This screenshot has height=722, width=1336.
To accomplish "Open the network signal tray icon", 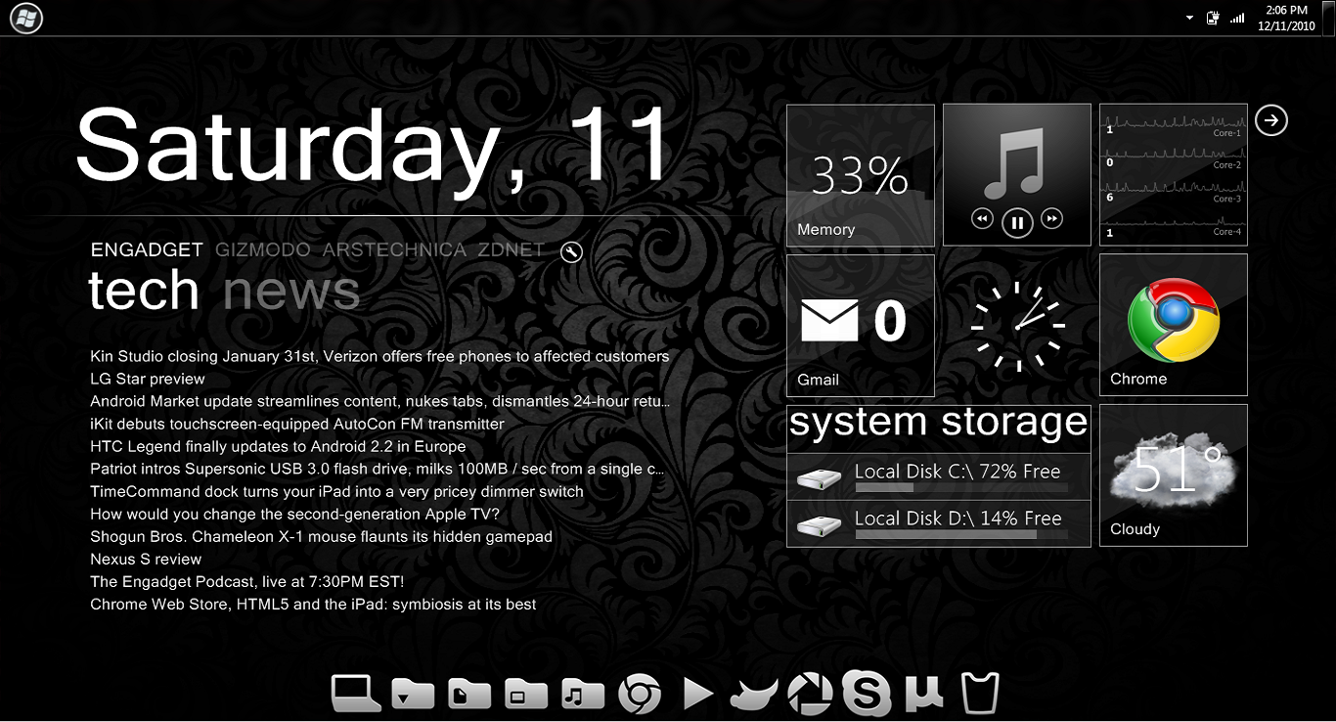I will (1237, 18).
